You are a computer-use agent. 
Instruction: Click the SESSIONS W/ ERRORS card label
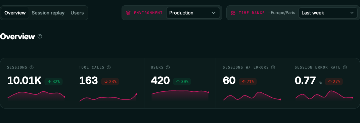coord(246,67)
